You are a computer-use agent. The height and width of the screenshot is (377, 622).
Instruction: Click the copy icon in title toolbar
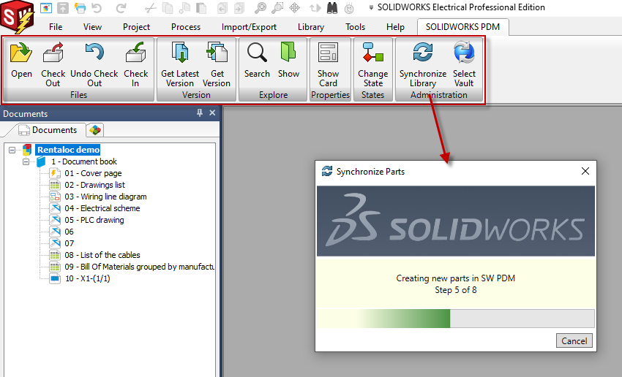(168, 8)
